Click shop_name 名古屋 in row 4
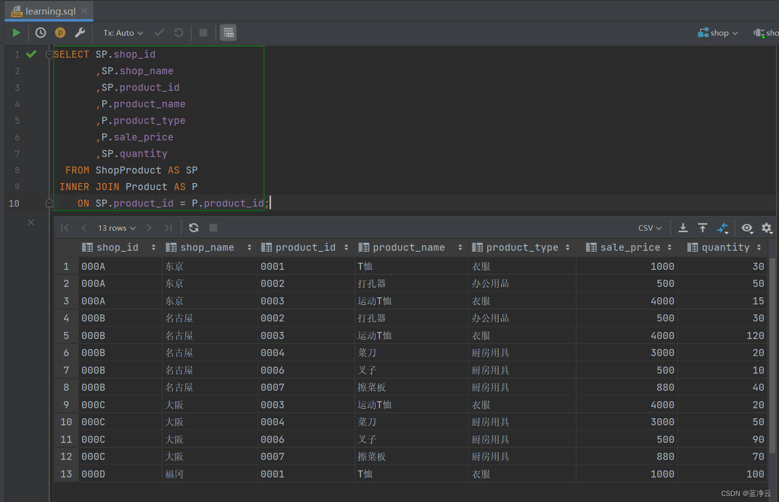 [x=210, y=318]
